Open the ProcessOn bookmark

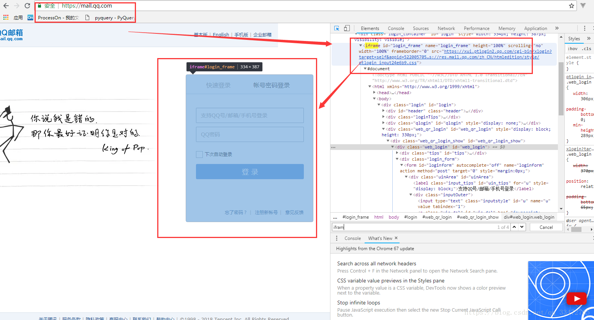[53, 17]
